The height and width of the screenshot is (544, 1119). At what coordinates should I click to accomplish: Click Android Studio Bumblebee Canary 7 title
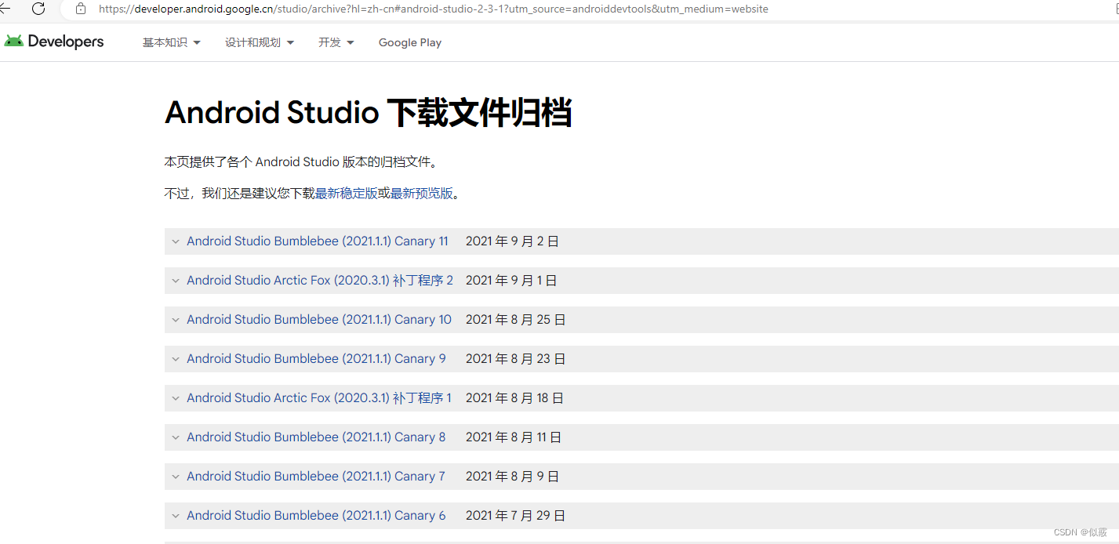[316, 477]
